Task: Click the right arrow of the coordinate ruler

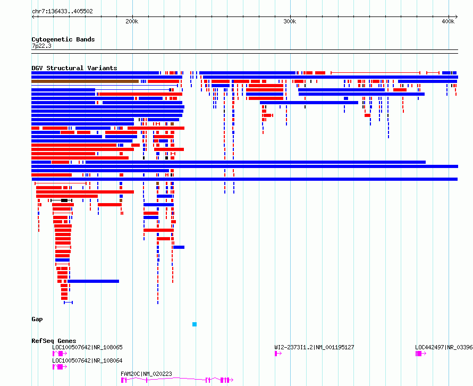Action: point(456,16)
